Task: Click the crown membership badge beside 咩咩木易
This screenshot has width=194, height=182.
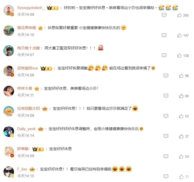Action: tap(37, 88)
